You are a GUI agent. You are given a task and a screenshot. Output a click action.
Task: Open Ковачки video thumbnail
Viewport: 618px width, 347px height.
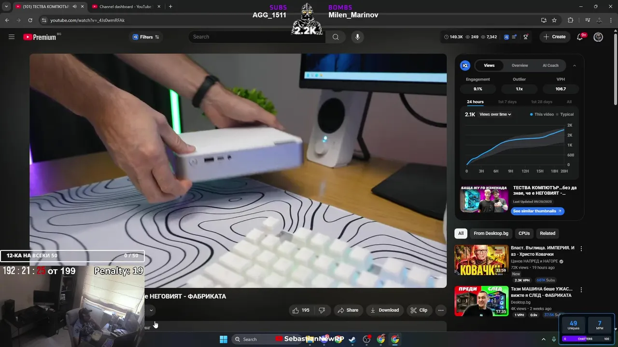pyautogui.click(x=481, y=260)
